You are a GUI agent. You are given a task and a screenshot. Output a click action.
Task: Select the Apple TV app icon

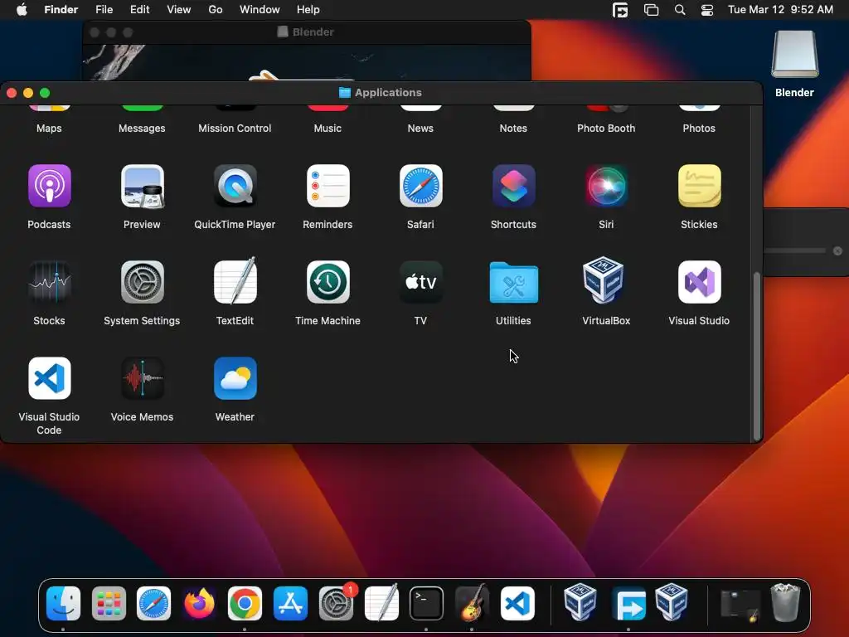click(x=420, y=282)
